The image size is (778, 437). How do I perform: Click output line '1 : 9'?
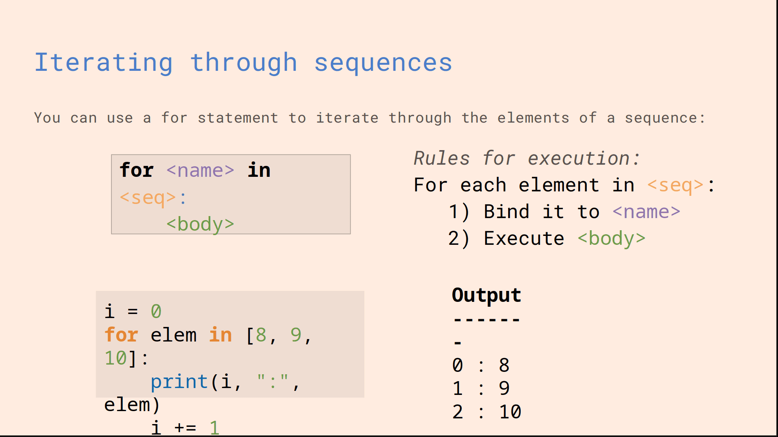(x=481, y=388)
